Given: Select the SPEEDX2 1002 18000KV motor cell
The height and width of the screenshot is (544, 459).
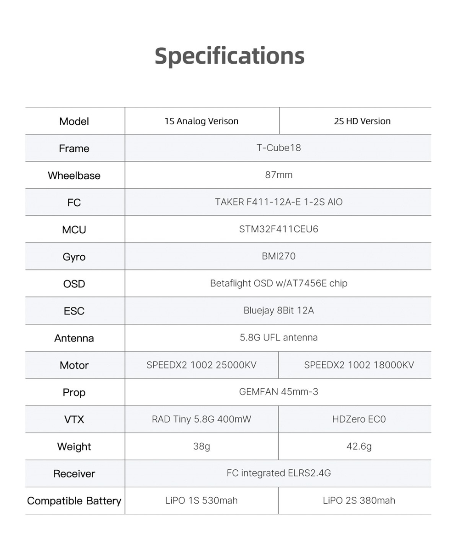Looking at the screenshot, I should click(x=359, y=365).
